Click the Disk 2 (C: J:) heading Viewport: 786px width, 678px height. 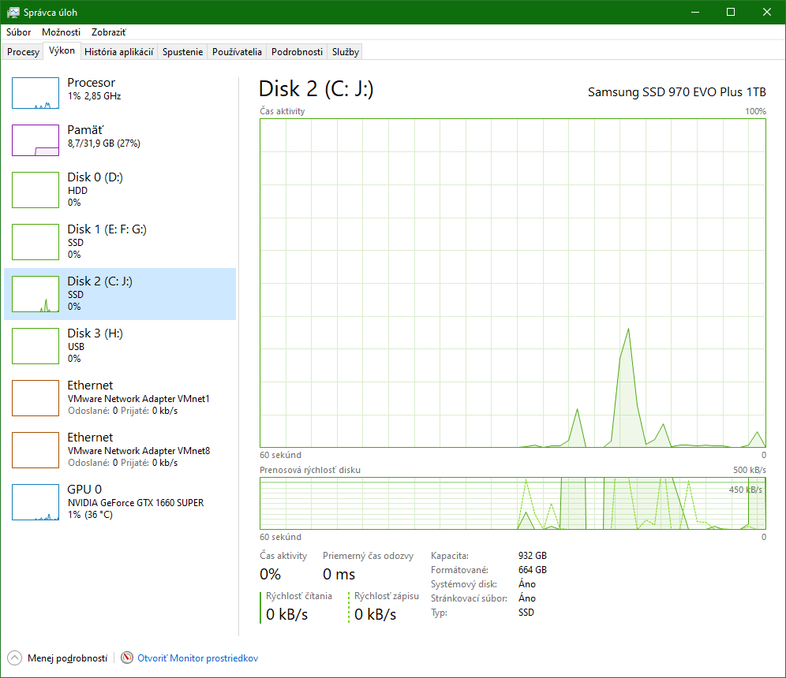pos(316,89)
